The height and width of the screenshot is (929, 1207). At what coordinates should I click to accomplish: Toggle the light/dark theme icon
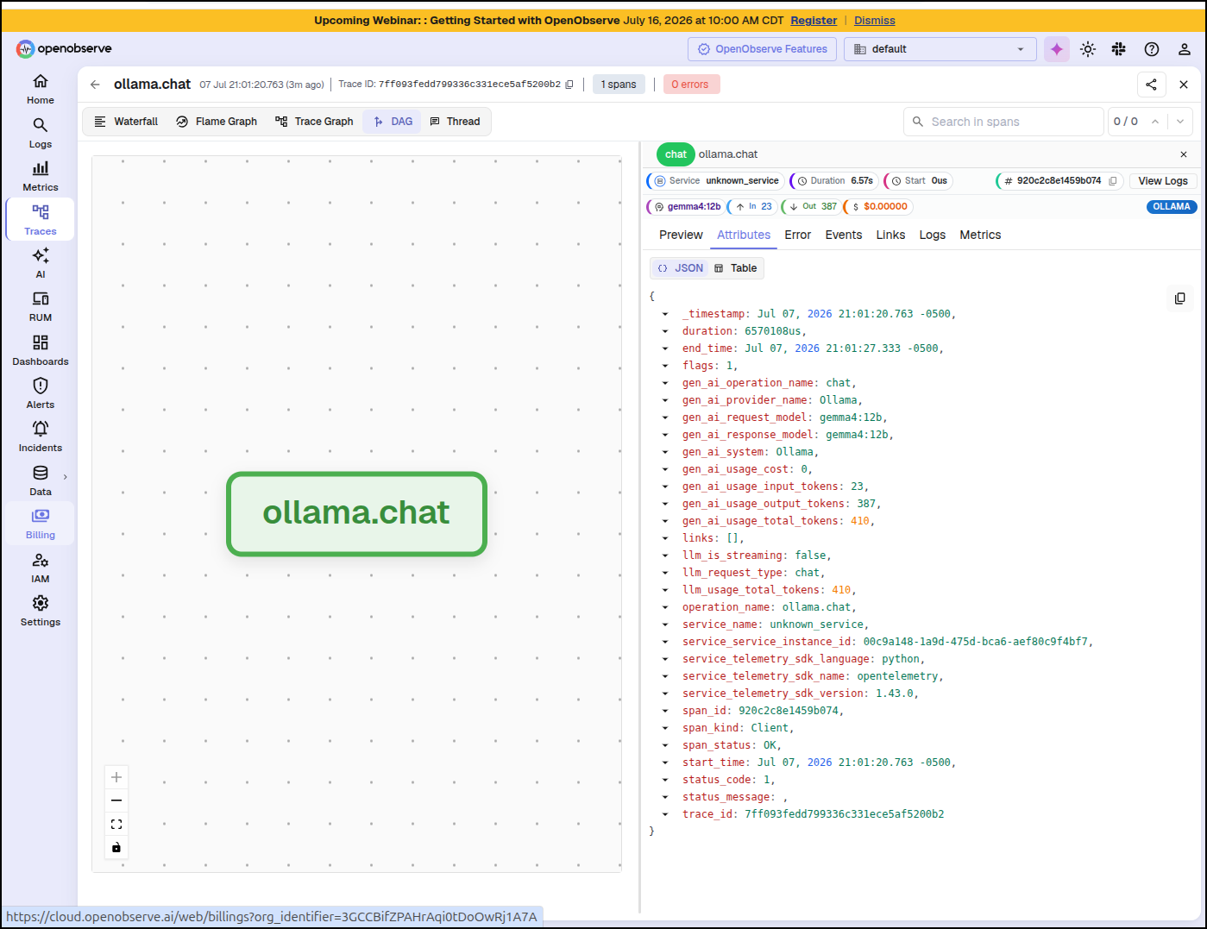(1088, 49)
